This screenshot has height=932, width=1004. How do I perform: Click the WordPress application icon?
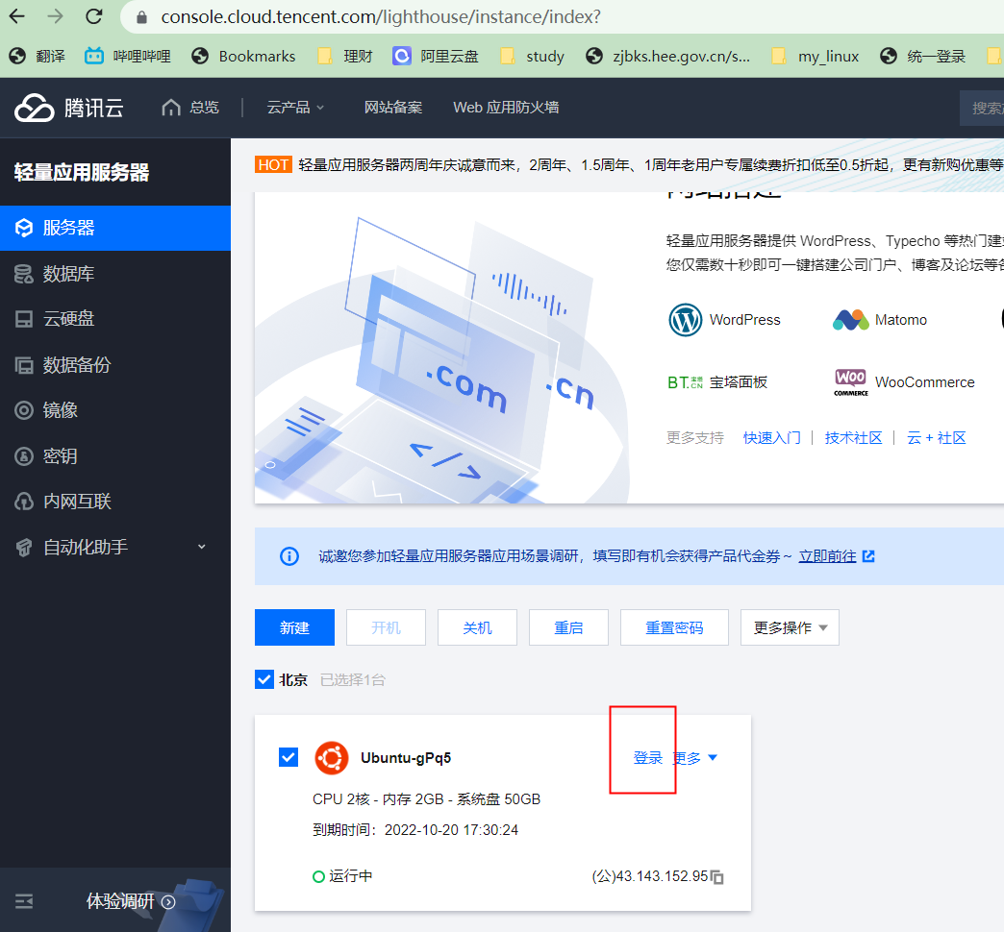point(685,320)
